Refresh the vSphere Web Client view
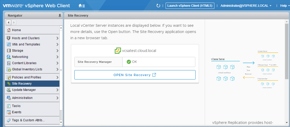The height and width of the screenshot is (127, 290). [158, 6]
